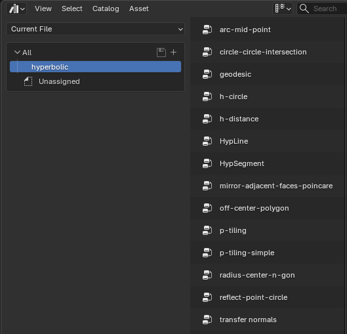Image resolution: width=347 pixels, height=334 pixels.
Task: Select the h-circle asset
Action: (x=268, y=96)
